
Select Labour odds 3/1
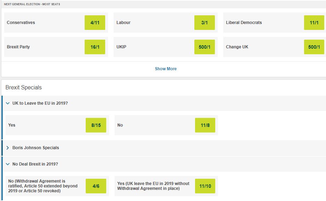click(204, 23)
